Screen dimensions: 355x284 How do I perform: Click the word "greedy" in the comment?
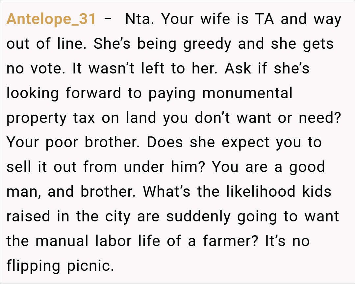point(207,44)
